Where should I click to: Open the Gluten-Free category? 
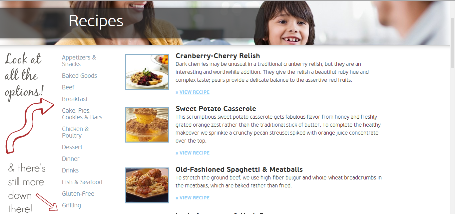pyautogui.click(x=78, y=194)
